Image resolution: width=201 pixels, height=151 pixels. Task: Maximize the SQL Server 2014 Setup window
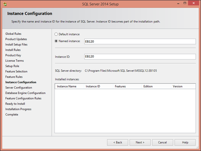185,3
